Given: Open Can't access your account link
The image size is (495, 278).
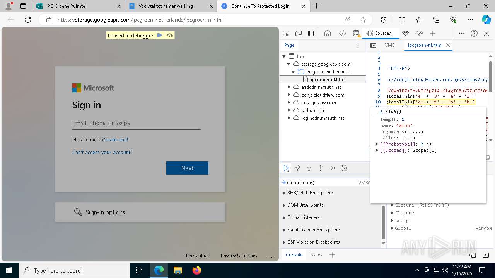Looking at the screenshot, I should click(x=102, y=152).
